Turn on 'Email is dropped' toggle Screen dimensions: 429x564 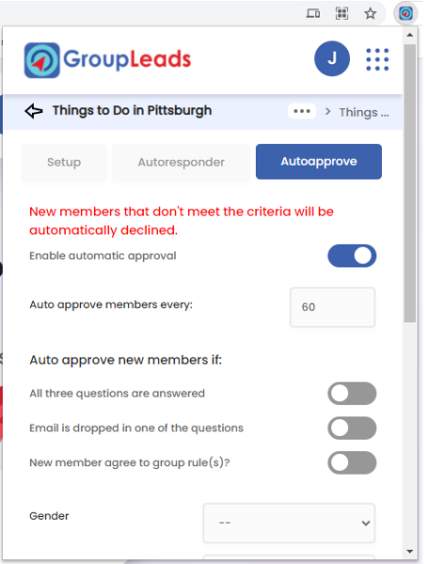[x=352, y=428]
